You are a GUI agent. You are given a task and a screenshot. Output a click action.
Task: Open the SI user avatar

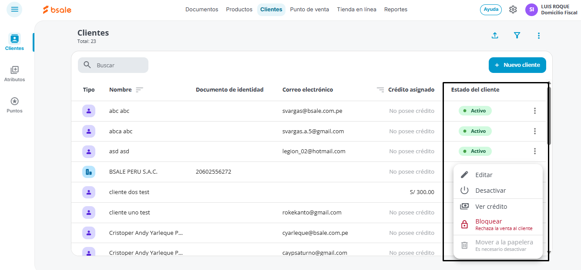[531, 10]
